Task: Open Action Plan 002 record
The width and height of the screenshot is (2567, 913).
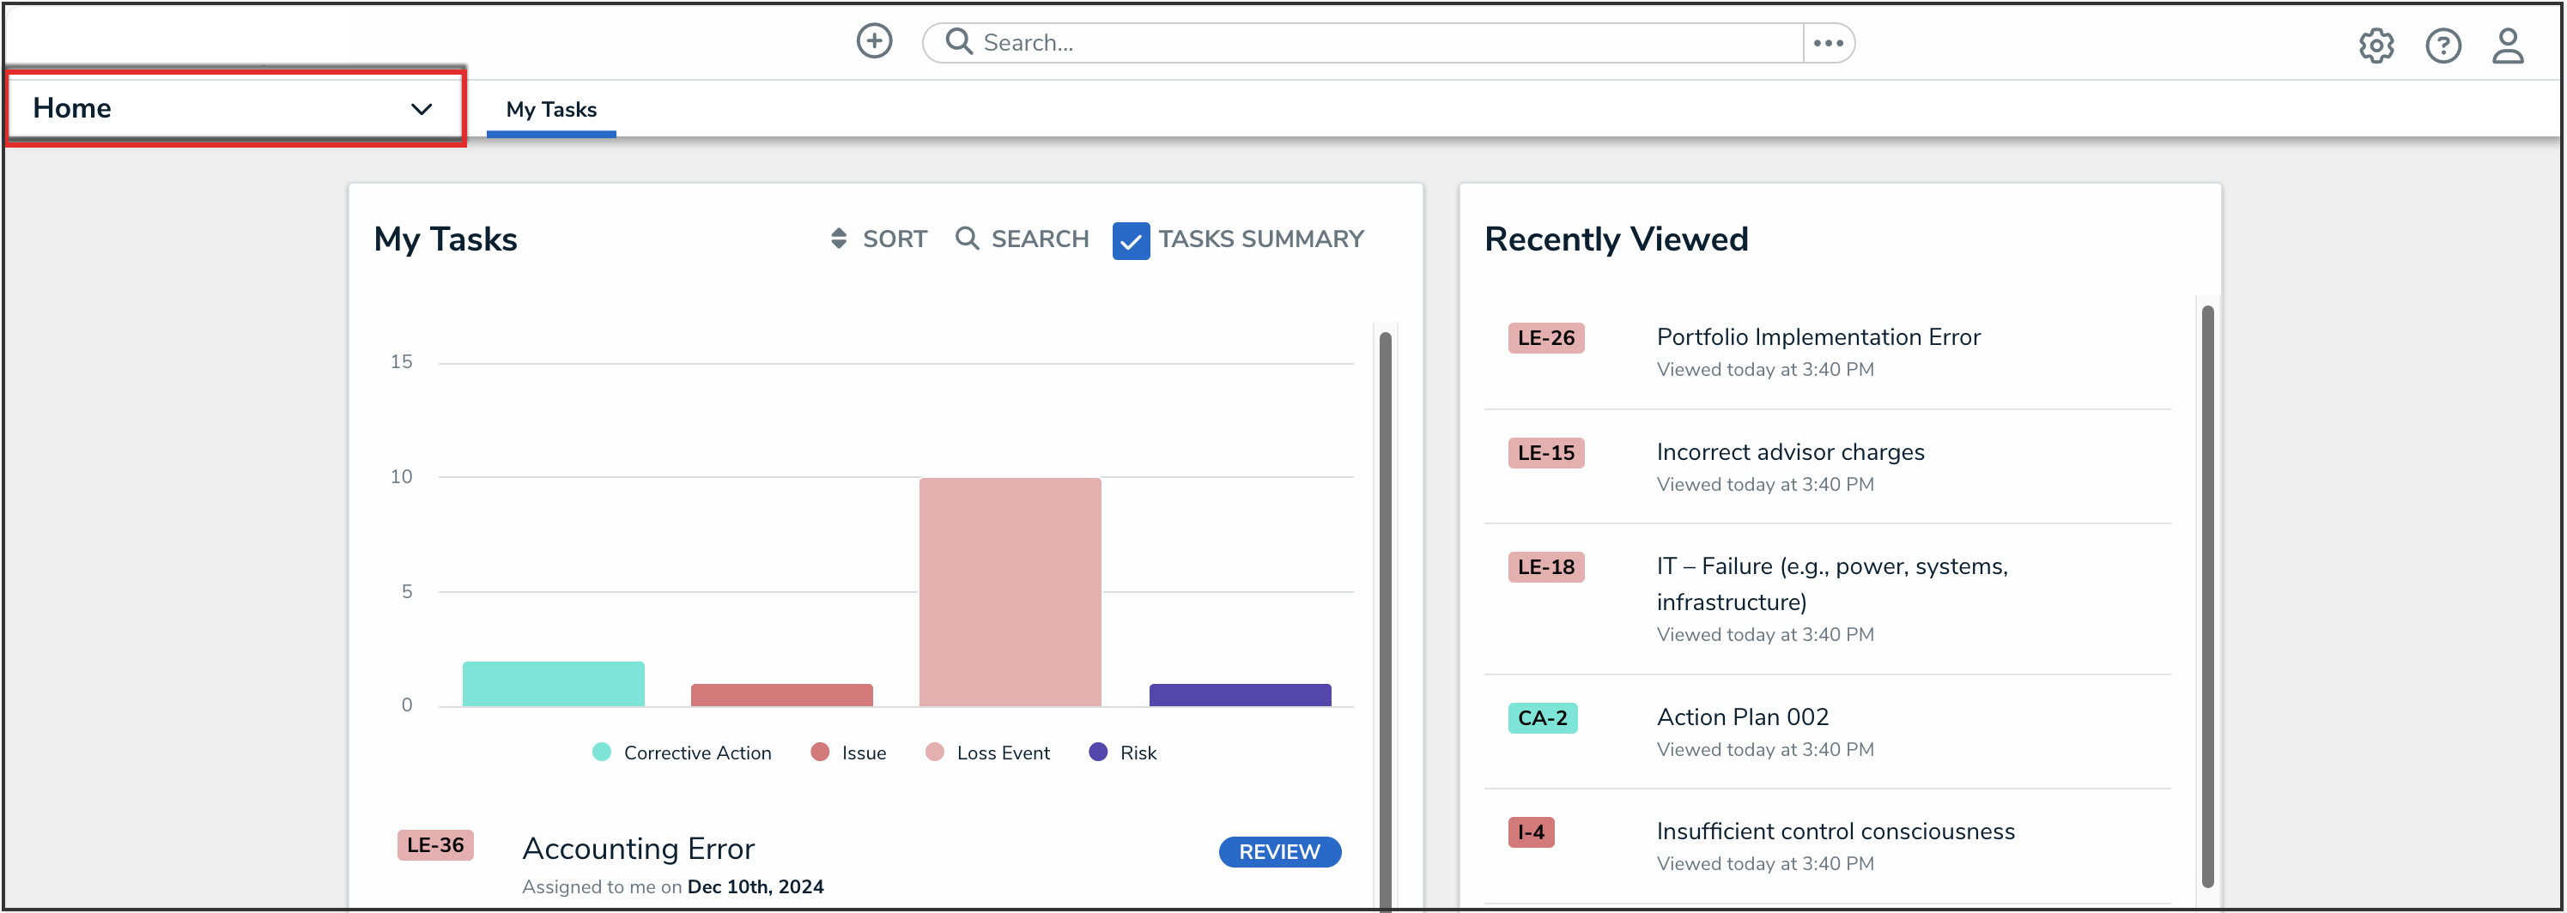Action: point(1742,716)
